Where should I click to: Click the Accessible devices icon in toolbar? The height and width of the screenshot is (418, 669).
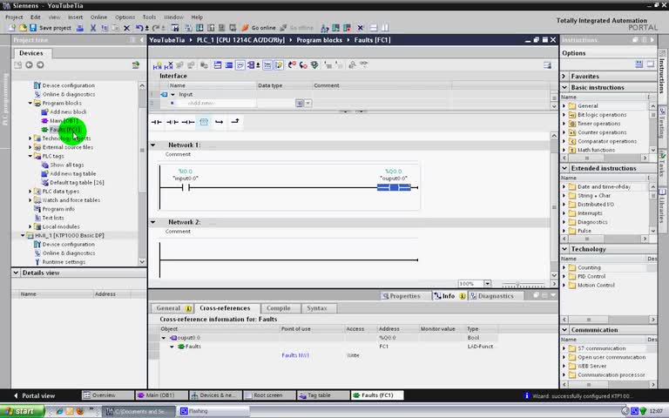coord(325,28)
